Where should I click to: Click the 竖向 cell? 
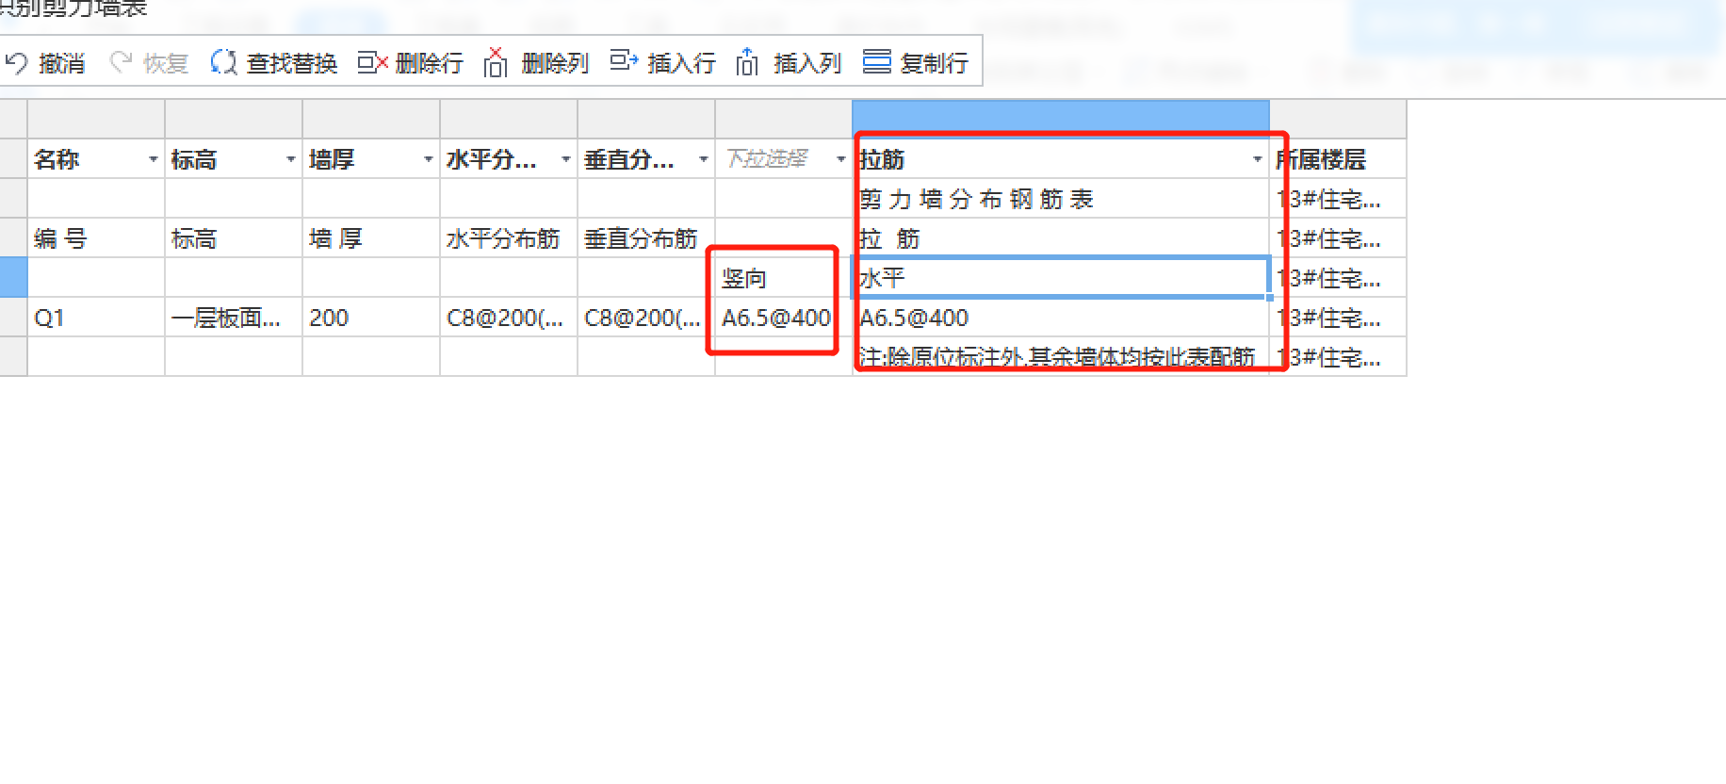784,278
